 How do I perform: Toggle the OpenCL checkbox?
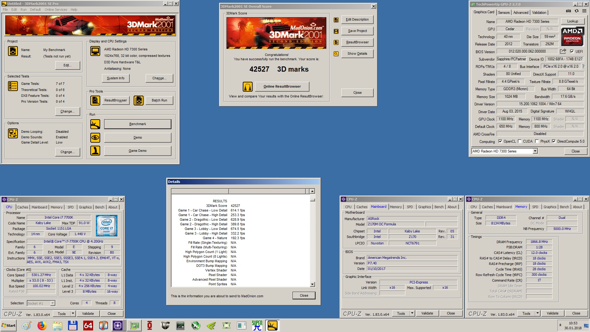500,141
